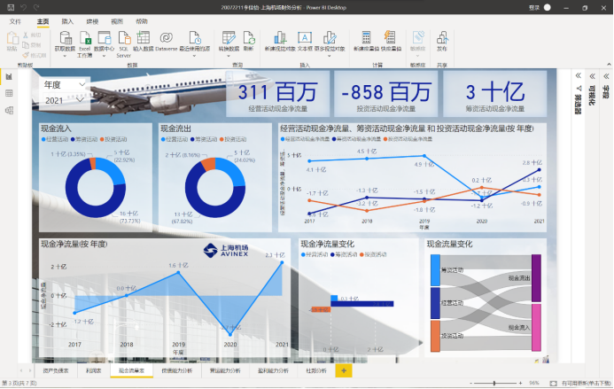Click the SQL Server source icon
Screen dimensions: 614x389
(x=123, y=42)
